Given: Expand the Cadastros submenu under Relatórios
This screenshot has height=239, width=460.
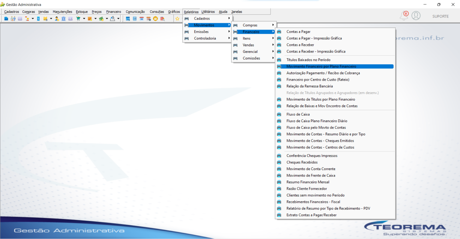Looking at the screenshot, I should tap(207, 18).
